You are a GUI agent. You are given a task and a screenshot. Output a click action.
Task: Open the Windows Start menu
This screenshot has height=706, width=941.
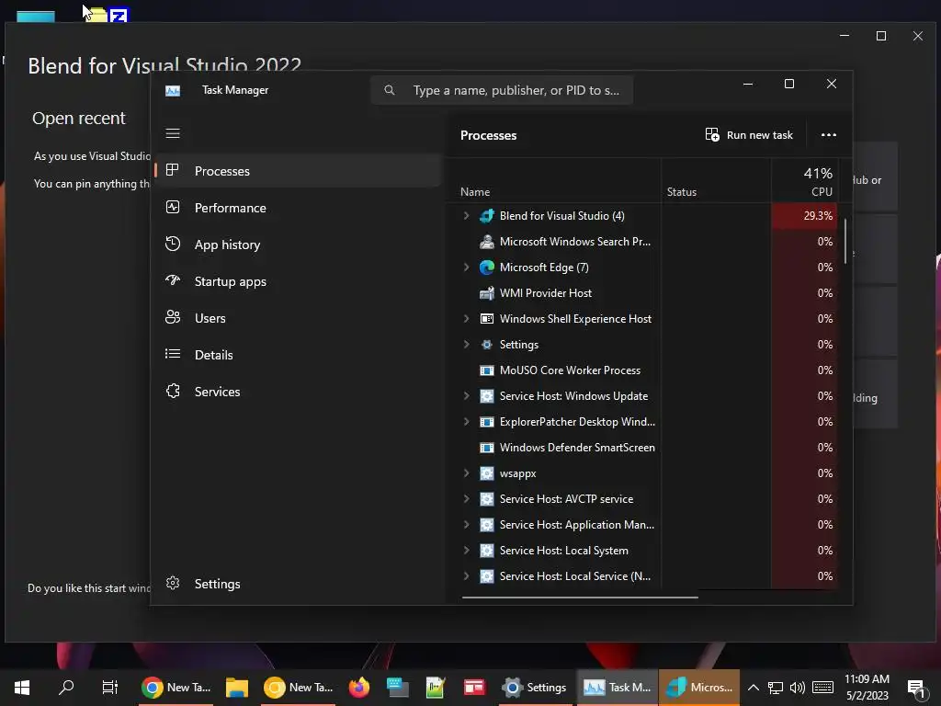(22, 688)
